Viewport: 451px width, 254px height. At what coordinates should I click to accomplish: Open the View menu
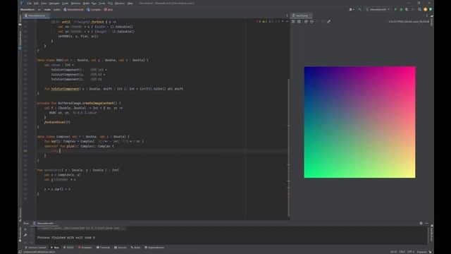click(44, 3)
